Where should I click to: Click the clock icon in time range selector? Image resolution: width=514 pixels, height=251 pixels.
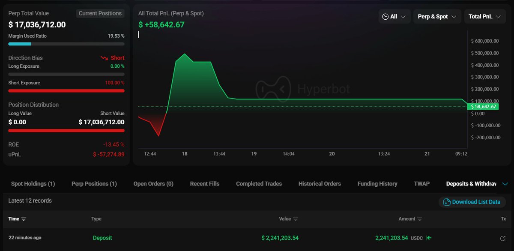point(385,17)
